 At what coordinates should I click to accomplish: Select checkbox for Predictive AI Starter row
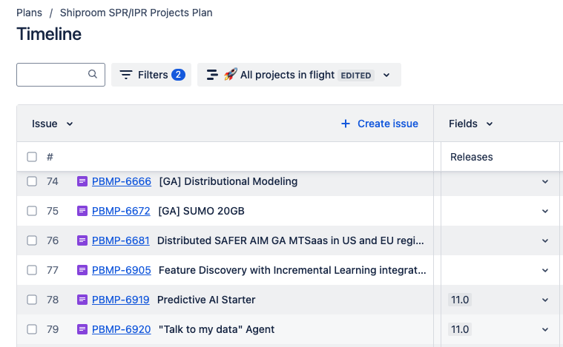(32, 300)
